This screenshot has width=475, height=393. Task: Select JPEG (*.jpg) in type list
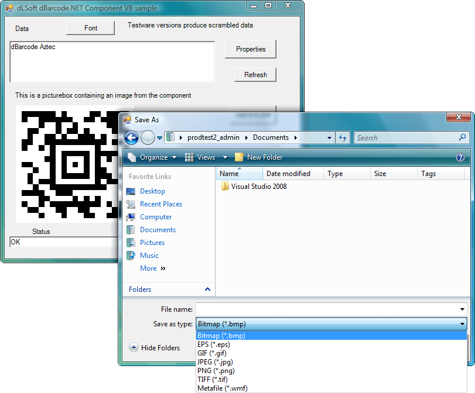coord(331,362)
